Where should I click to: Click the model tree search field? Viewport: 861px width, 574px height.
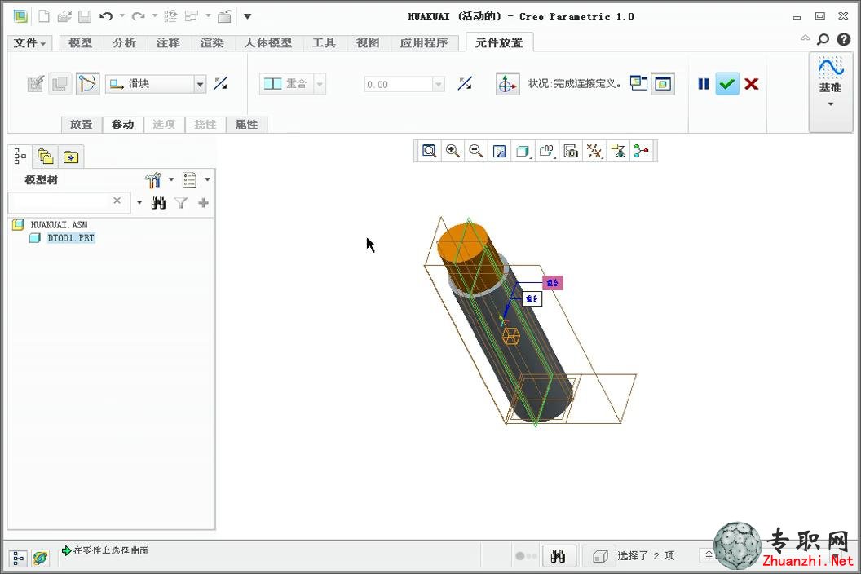pos(69,203)
